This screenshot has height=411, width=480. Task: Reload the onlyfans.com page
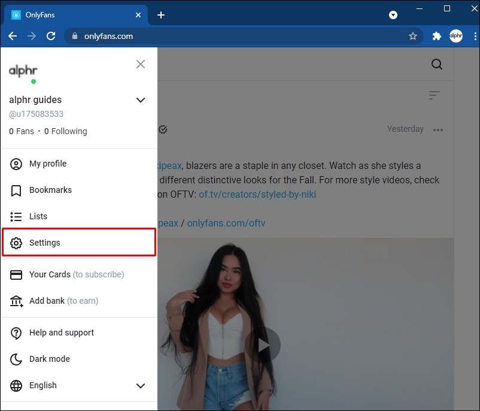(51, 36)
